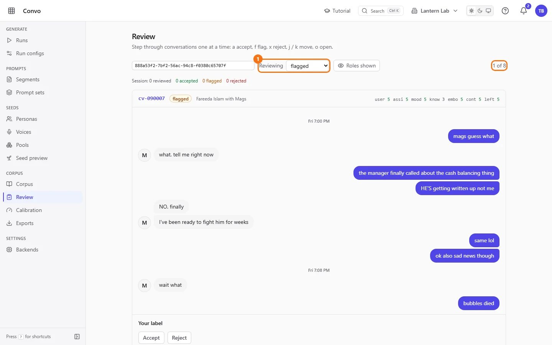Open notifications bell
The height and width of the screenshot is (345, 552).
pos(524,11)
